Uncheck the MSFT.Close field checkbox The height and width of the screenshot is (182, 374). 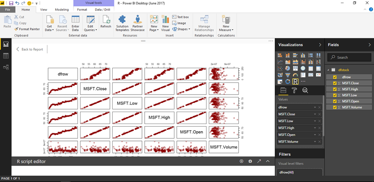click(335, 83)
